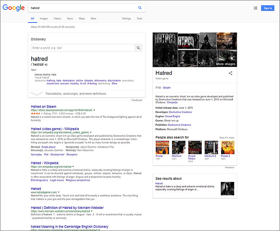Open dropdown arrow next to Hatred_(video_game) URL
Viewport: 280px width, 231px height.
tap(91, 133)
